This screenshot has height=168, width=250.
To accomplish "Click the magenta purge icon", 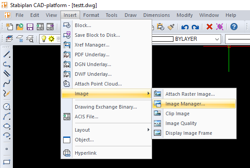I will 220,27.
